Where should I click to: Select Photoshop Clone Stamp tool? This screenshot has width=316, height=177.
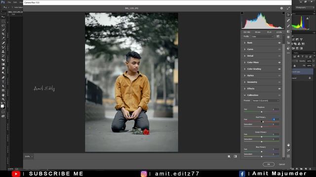coord(3,51)
